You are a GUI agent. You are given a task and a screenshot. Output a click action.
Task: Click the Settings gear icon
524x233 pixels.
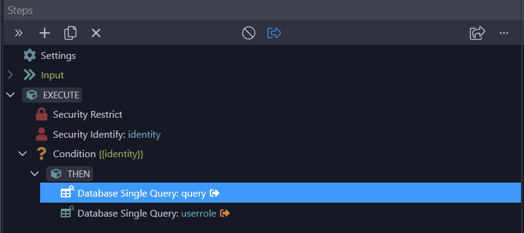(x=29, y=55)
